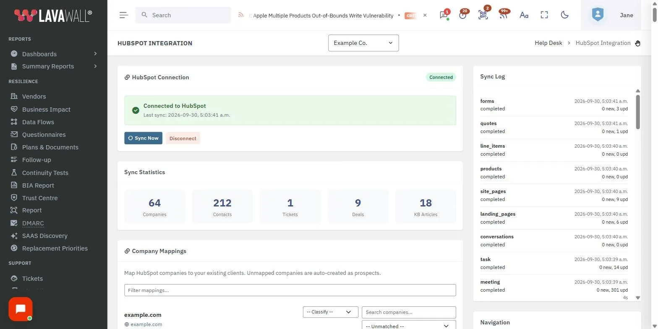
Task: Click the Search companies field
Action: click(x=409, y=312)
